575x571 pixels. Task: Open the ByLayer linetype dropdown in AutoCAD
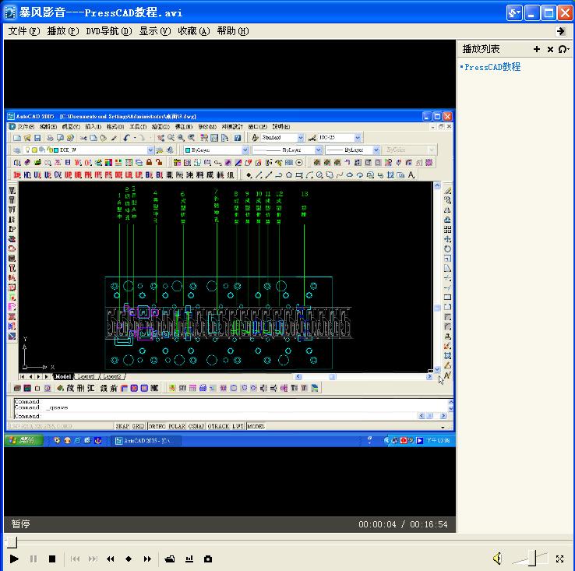[x=319, y=150]
